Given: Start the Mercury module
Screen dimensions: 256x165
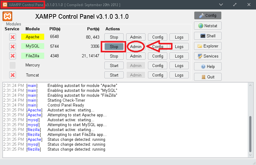Looking at the screenshot, I should (114, 66).
